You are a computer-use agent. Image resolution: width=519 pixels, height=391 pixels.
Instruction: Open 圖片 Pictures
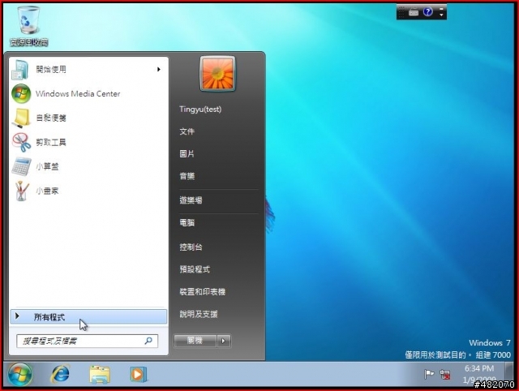point(187,154)
